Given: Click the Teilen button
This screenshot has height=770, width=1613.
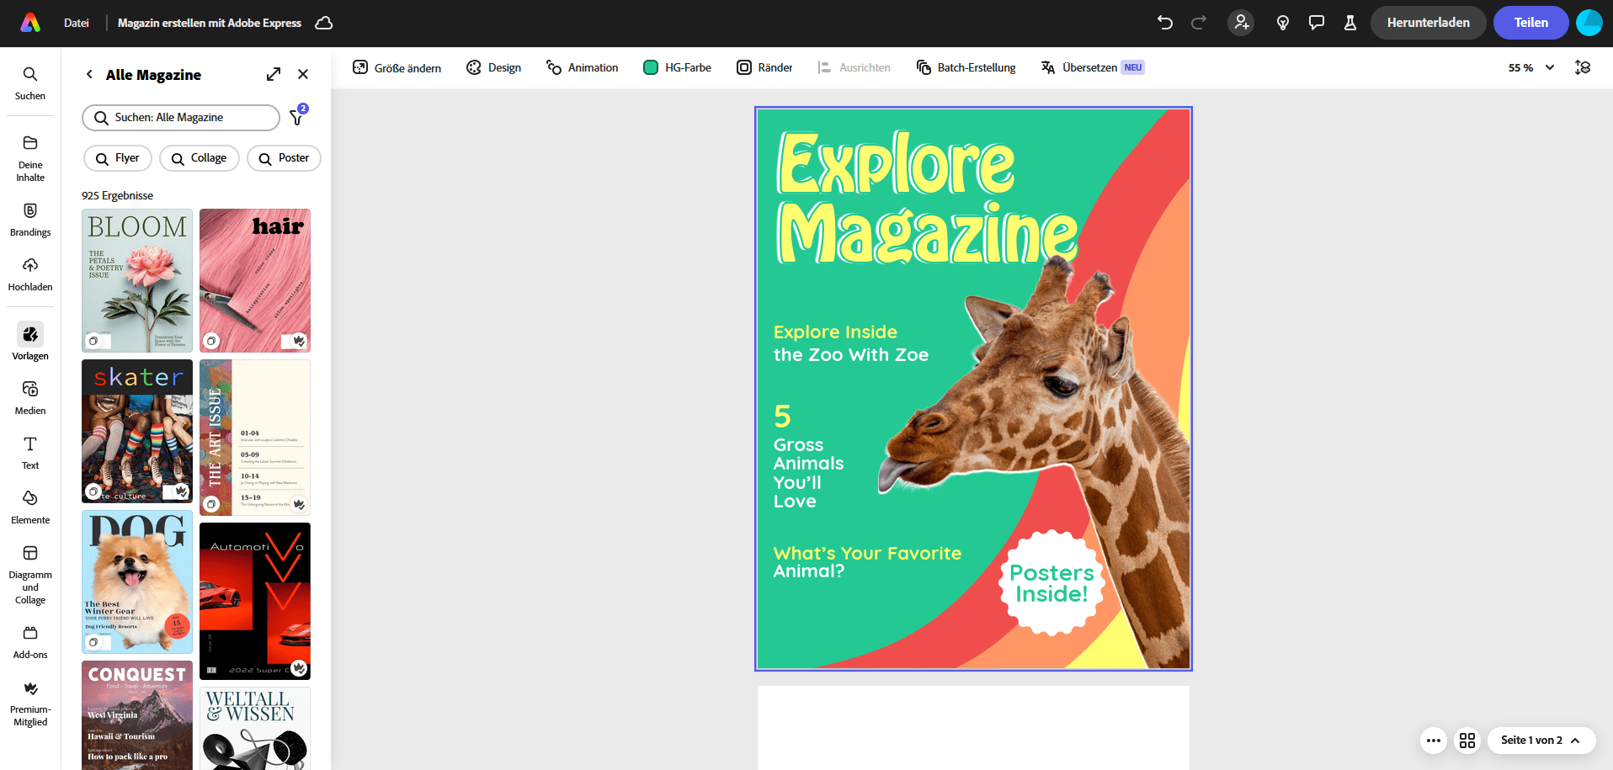Looking at the screenshot, I should [1530, 23].
